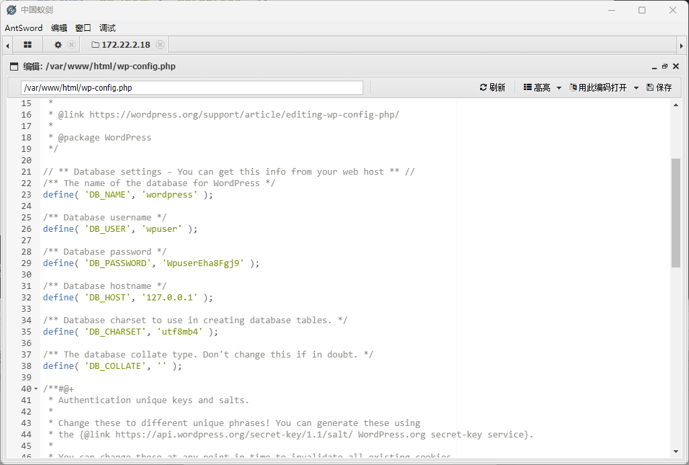Close the settings gear tab
This screenshot has height=465, width=689.
click(x=71, y=45)
